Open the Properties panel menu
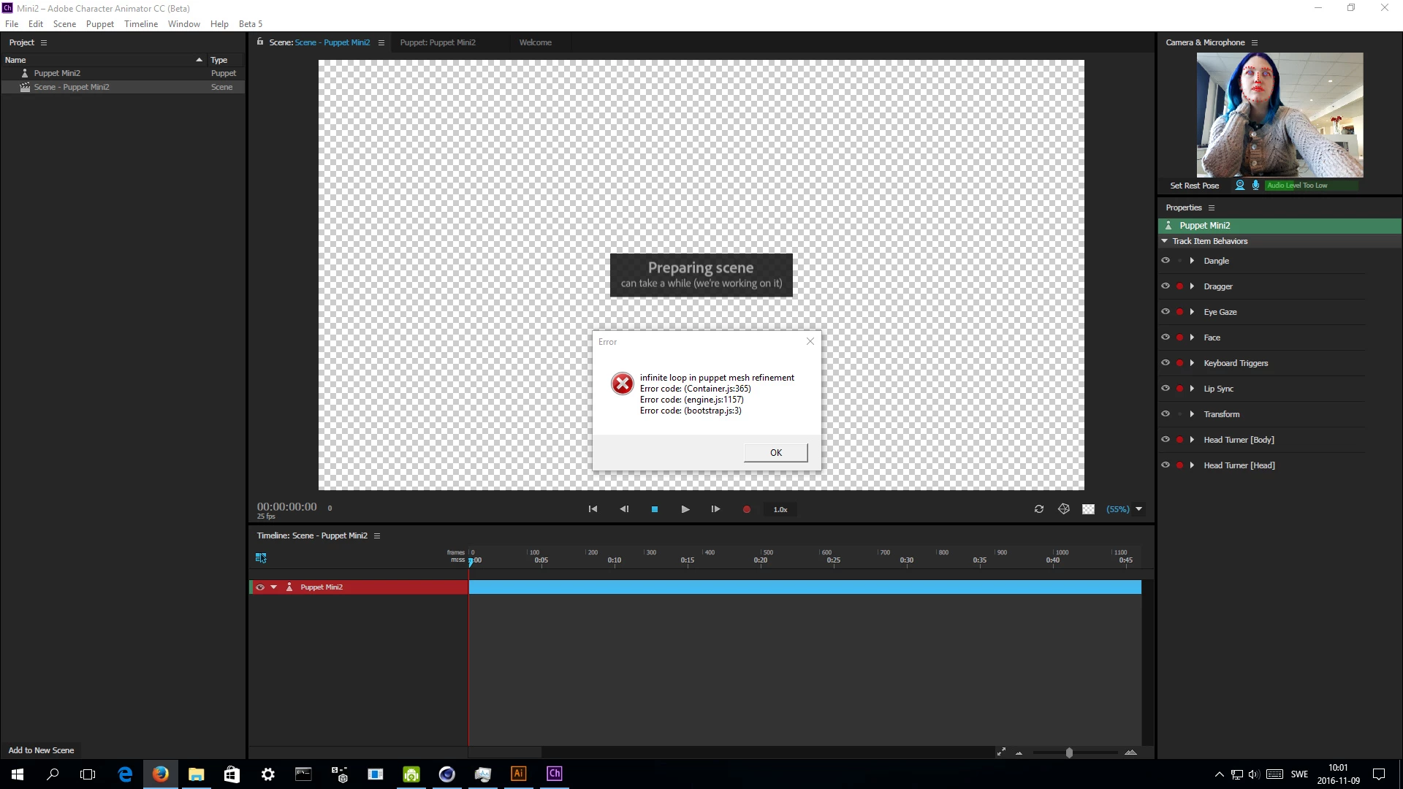 pyautogui.click(x=1212, y=207)
